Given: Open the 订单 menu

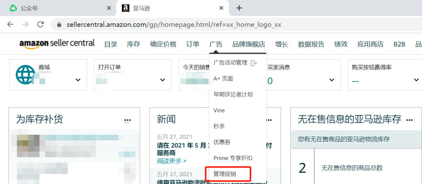Looking at the screenshot, I should [x=193, y=44].
